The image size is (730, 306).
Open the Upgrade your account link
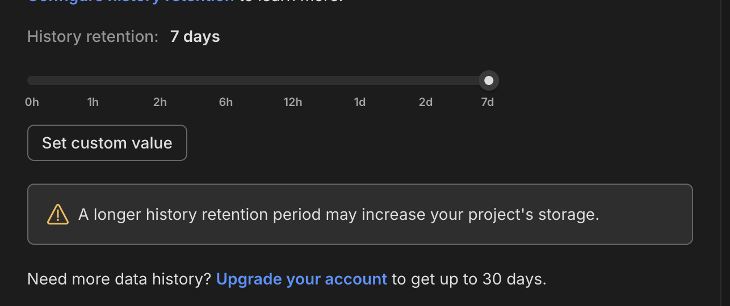[301, 279]
